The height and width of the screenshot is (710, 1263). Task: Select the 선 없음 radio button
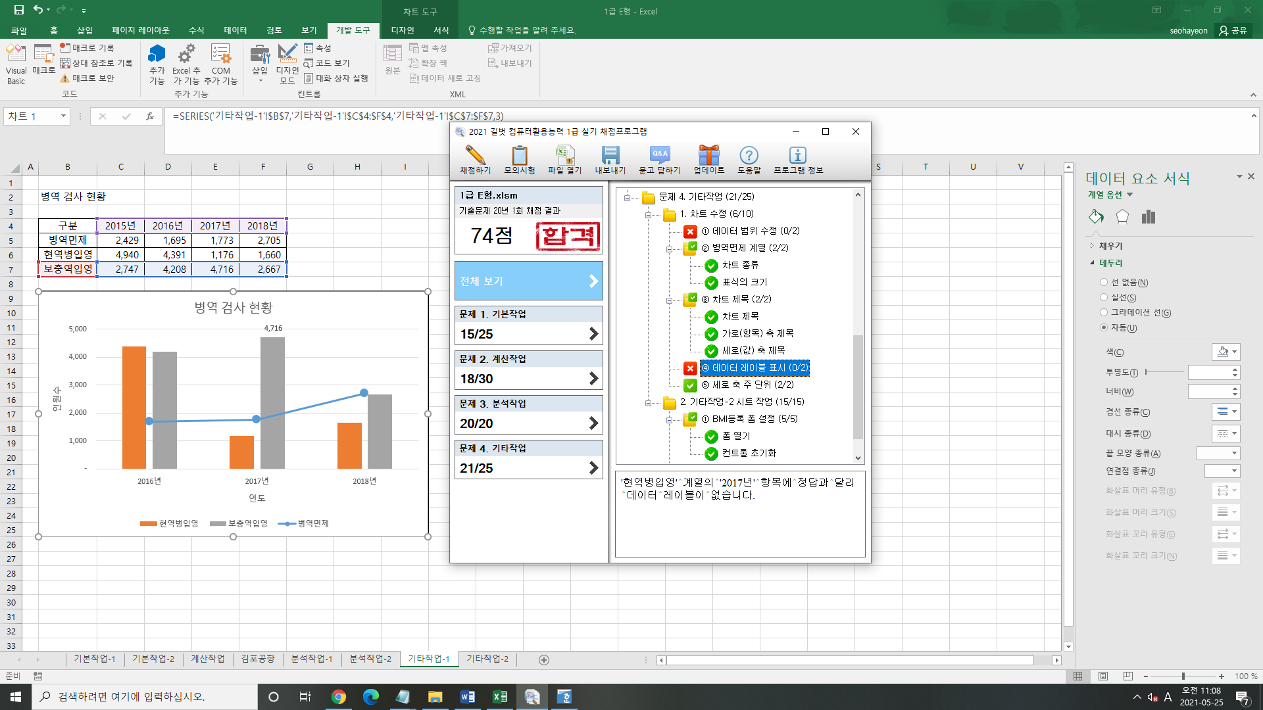coord(1104,282)
